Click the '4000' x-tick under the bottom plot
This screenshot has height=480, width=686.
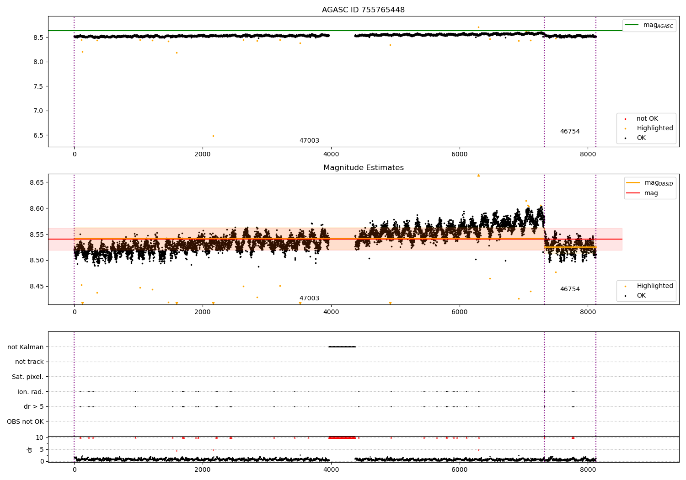point(331,470)
